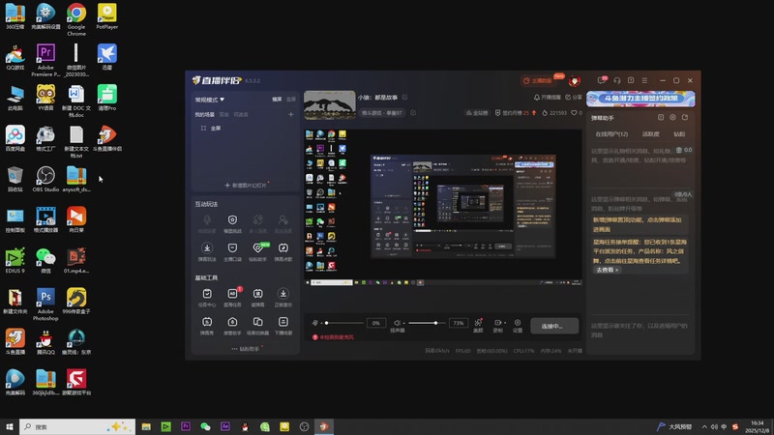Open the Windows Start menu
Viewport: 774px width, 435px height.
pos(10,426)
